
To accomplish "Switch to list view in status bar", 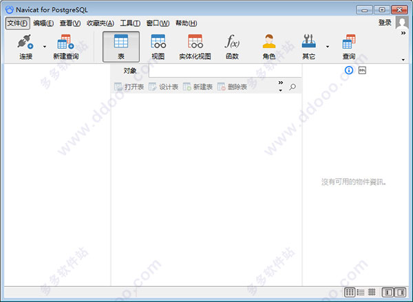I will click(361, 292).
